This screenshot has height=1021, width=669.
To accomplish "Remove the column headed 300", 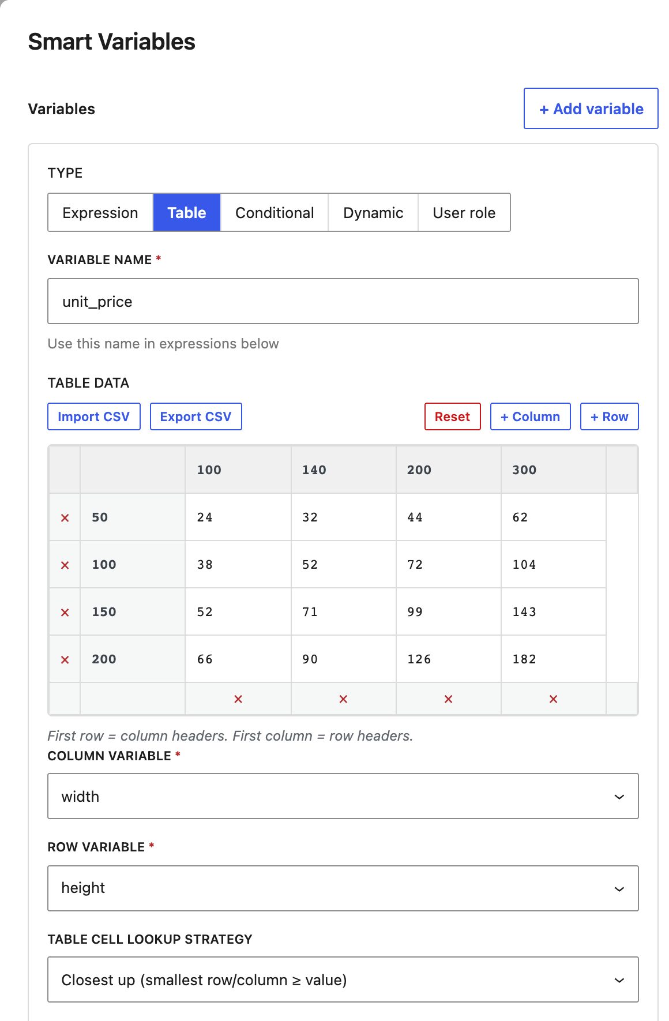I will (553, 699).
